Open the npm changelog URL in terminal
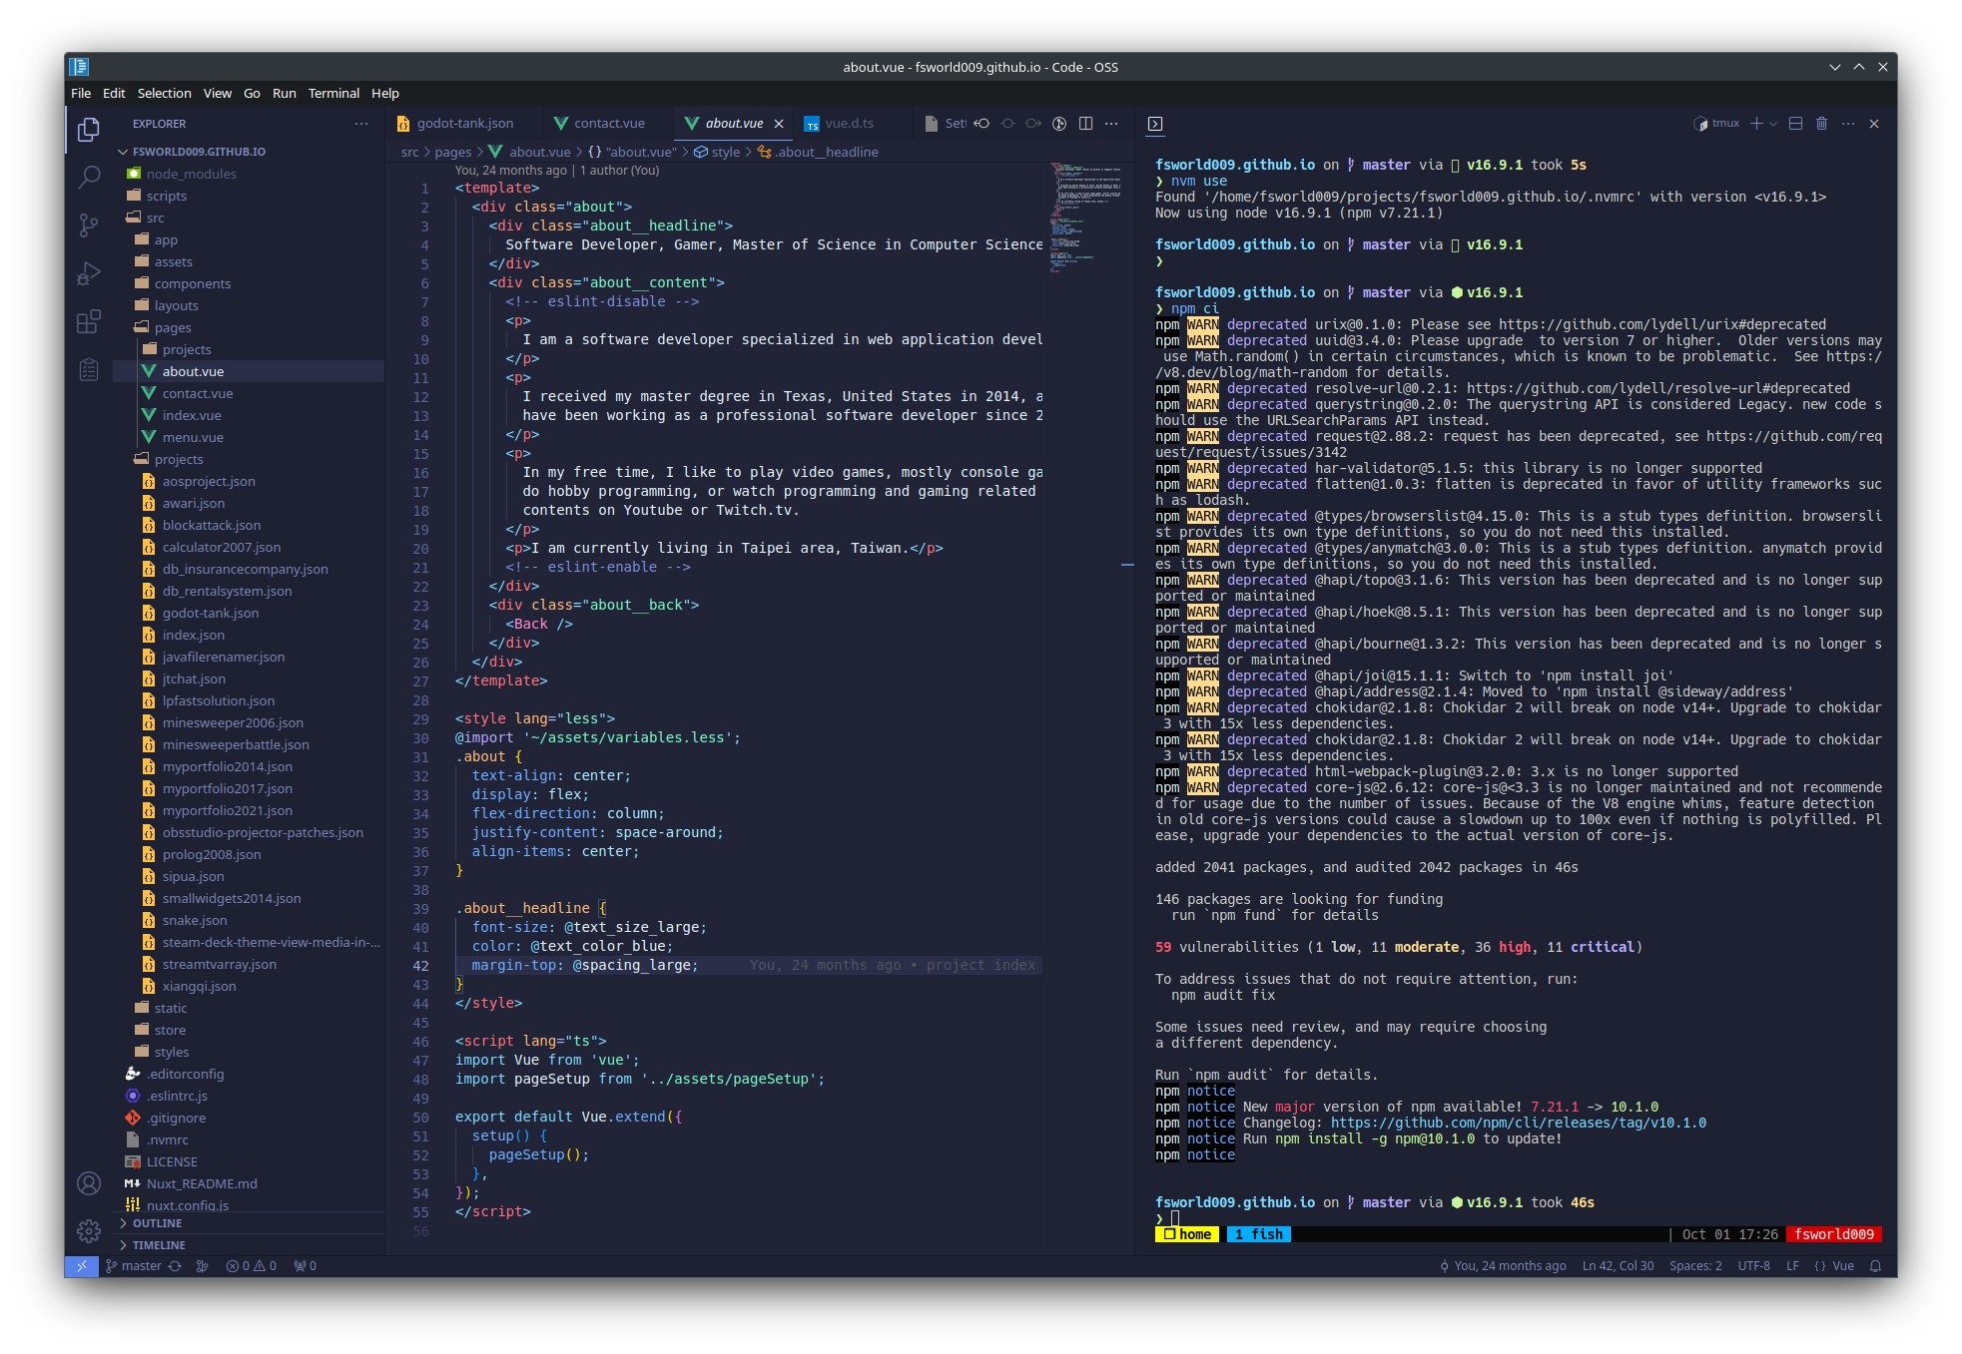The image size is (1962, 1354). 1518,1123
